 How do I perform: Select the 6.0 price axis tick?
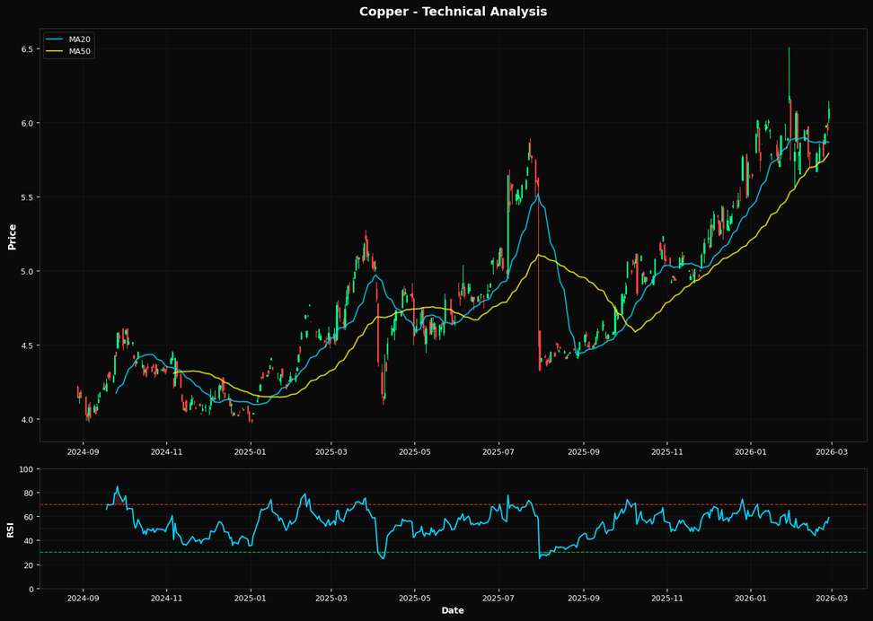27,123
